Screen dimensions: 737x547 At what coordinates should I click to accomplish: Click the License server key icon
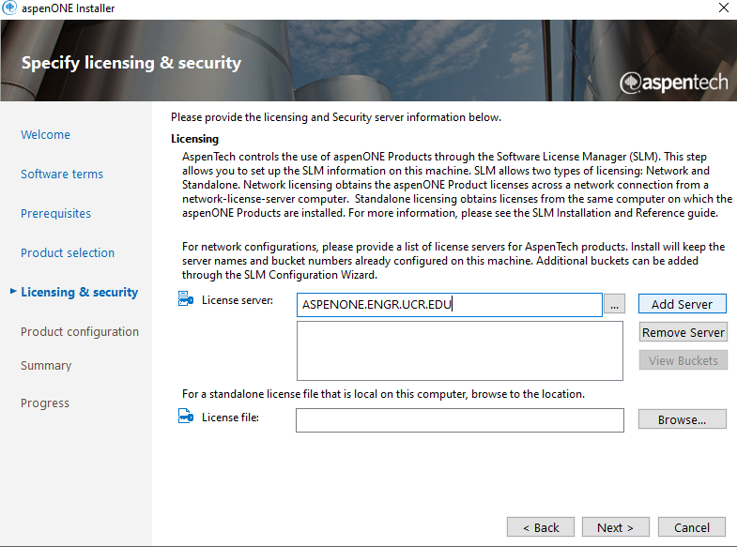click(185, 300)
